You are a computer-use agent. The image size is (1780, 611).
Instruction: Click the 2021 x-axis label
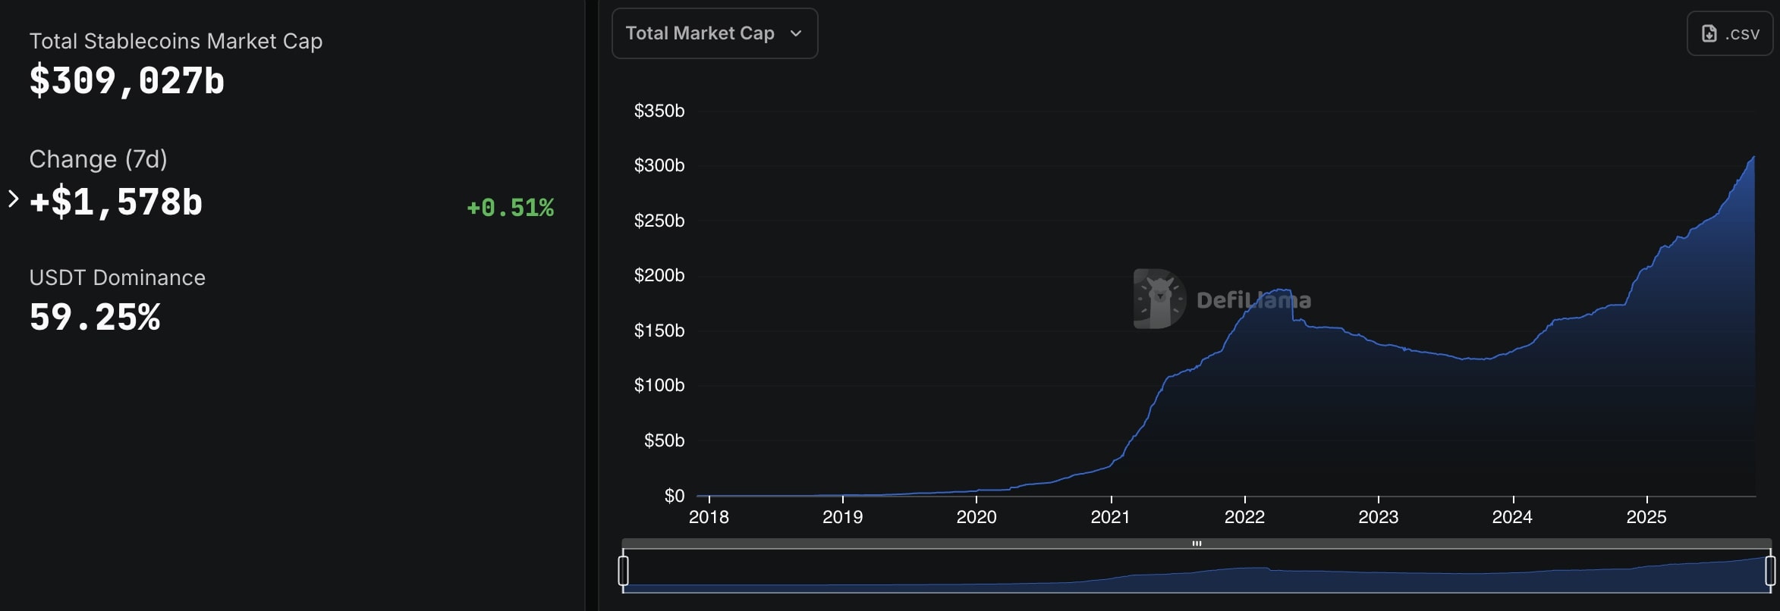tap(1109, 517)
